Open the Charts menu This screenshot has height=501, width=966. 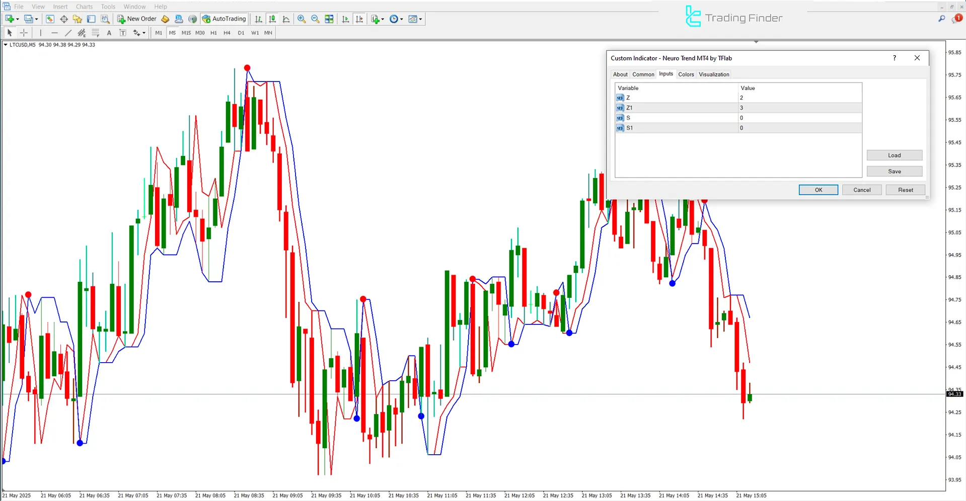point(84,7)
